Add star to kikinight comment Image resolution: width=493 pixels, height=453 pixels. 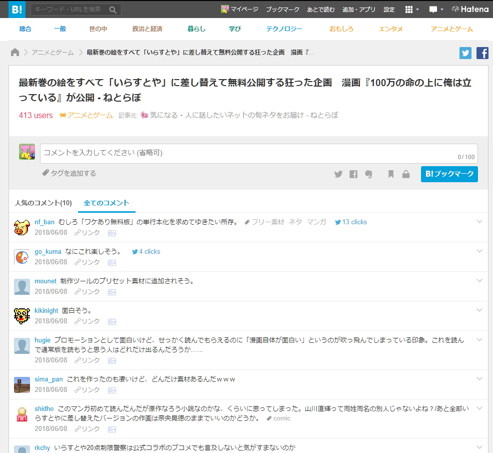112,322
